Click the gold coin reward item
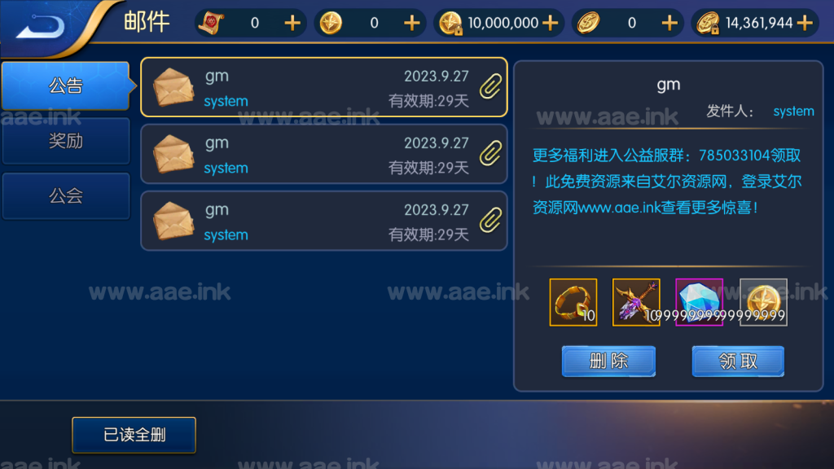 tap(763, 302)
